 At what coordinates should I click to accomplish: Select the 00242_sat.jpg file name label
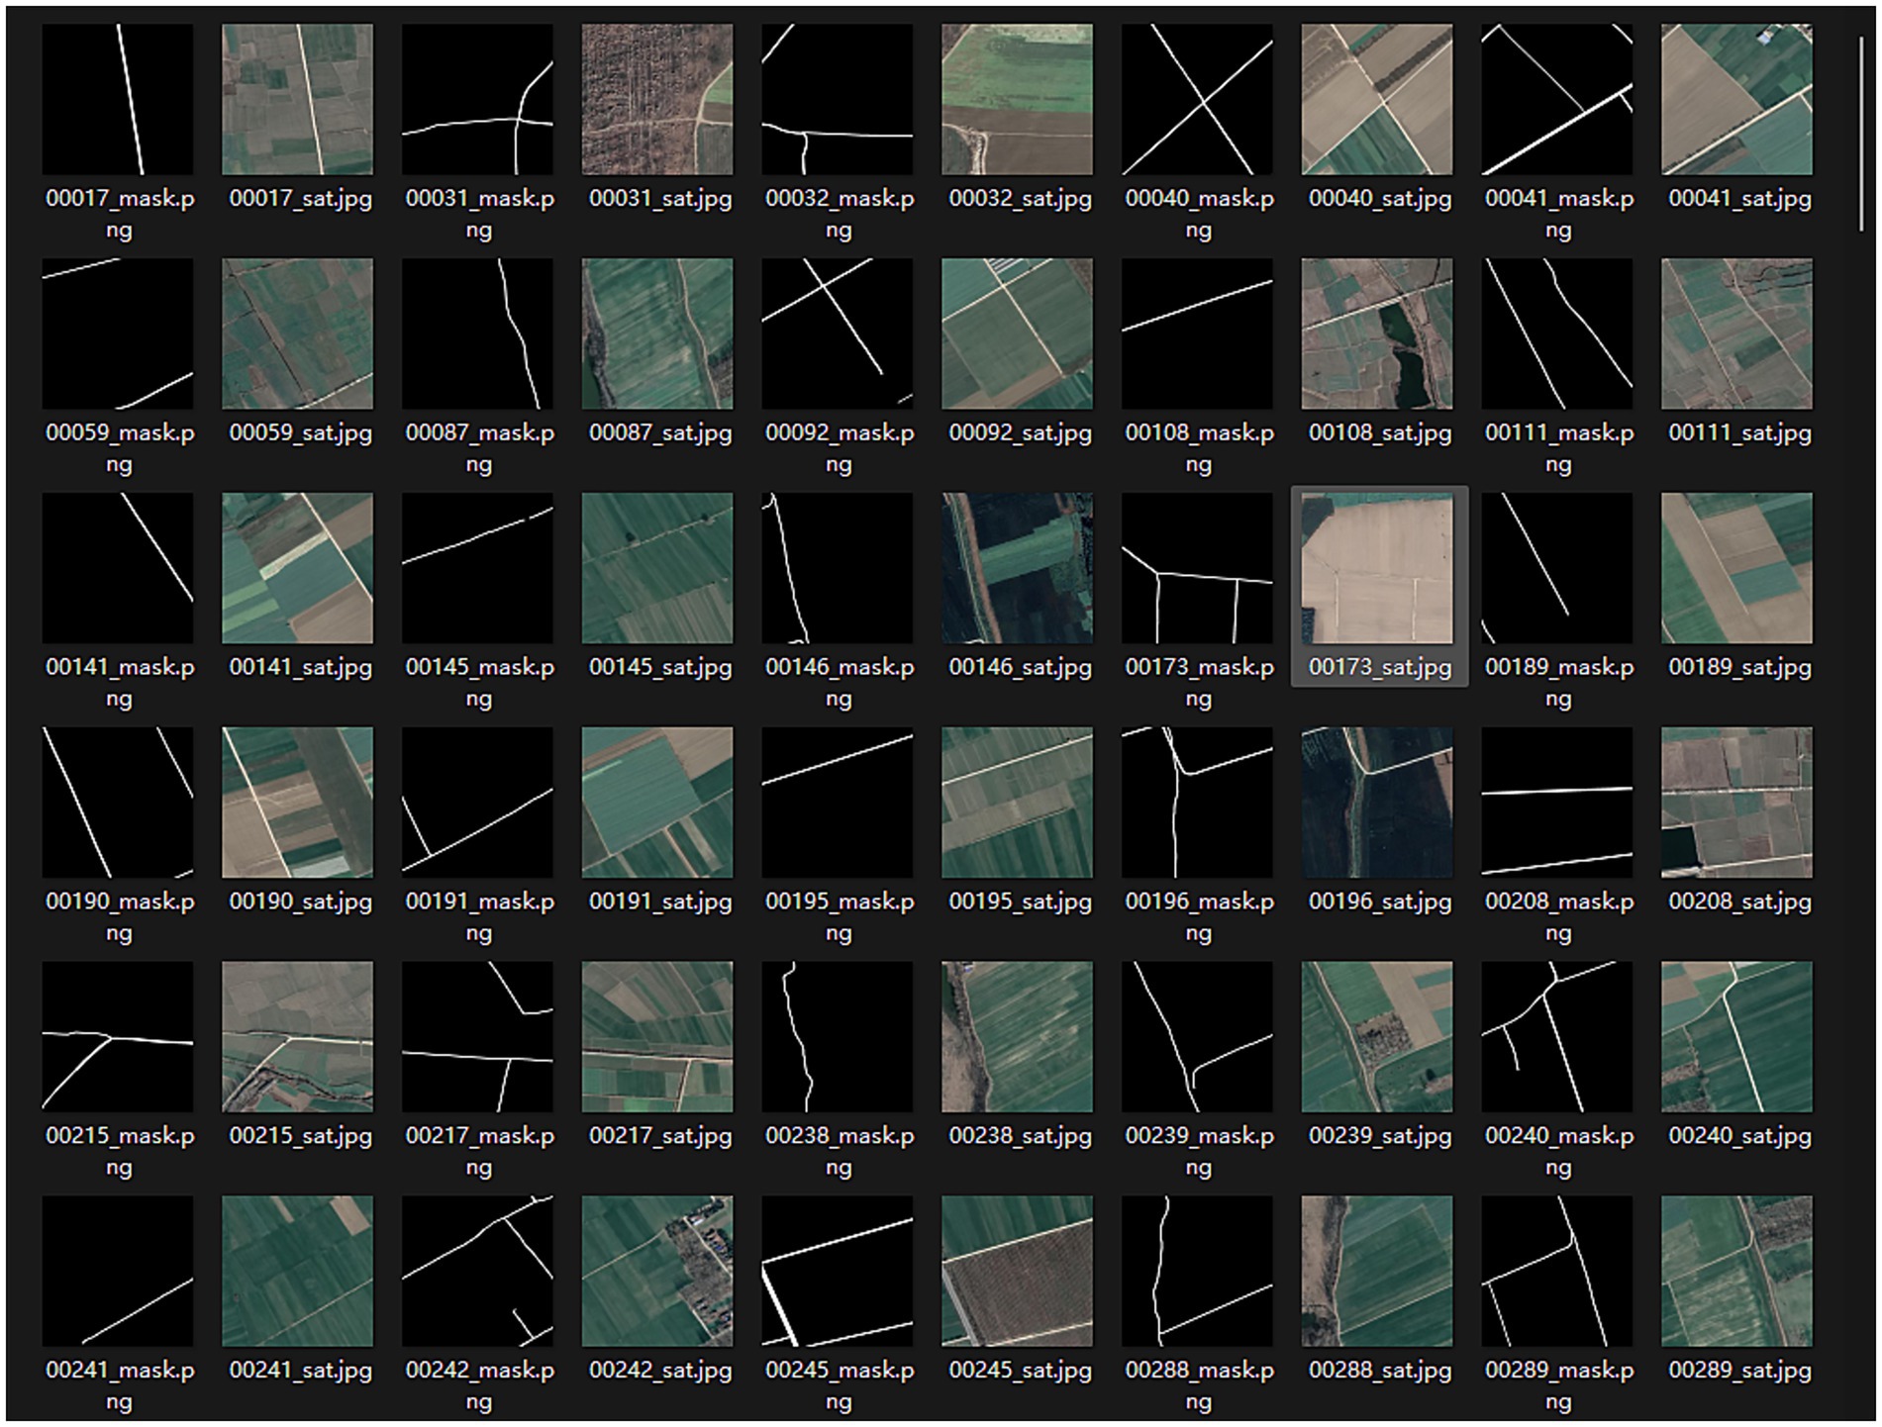coord(660,1371)
